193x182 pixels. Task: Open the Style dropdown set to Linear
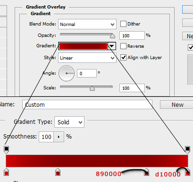tap(87, 58)
